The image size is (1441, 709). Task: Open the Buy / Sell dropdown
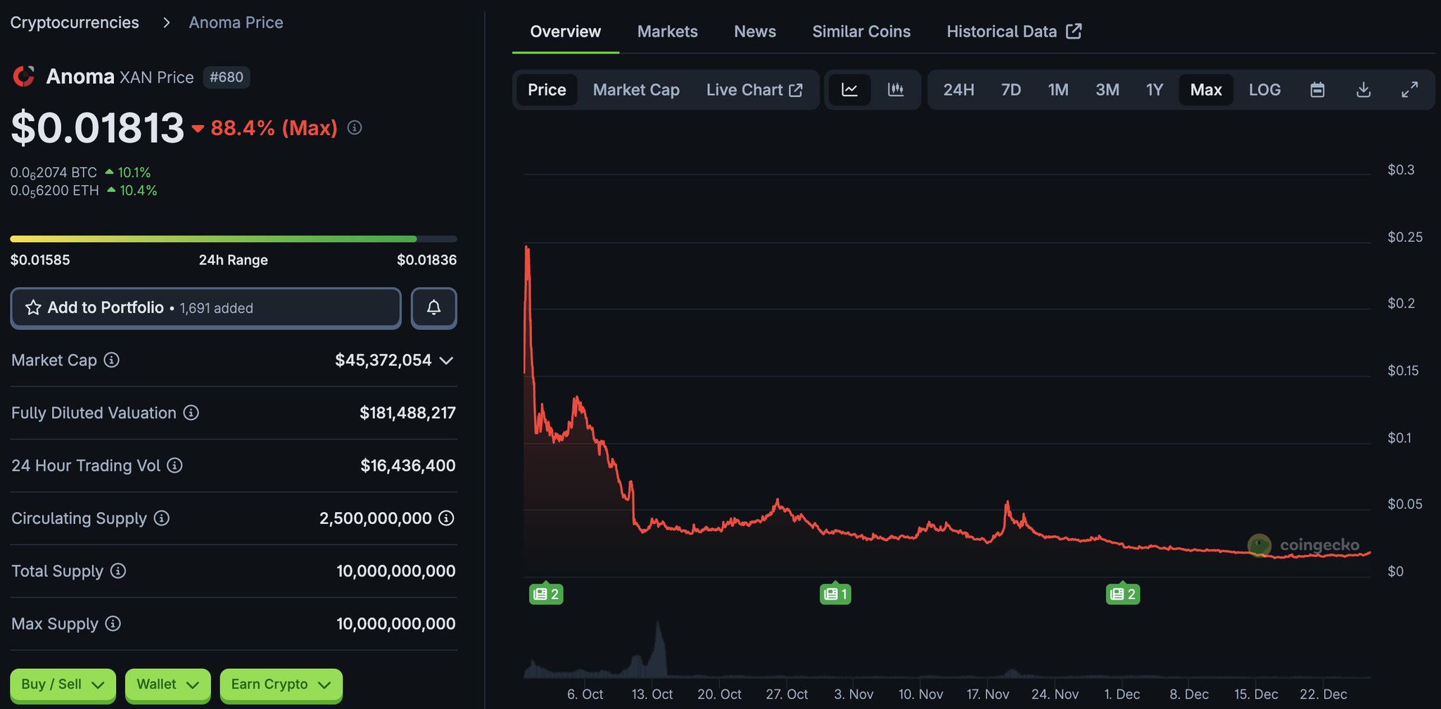point(63,684)
